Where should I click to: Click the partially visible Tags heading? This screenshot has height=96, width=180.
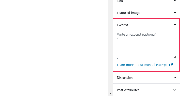click(x=120, y=1)
